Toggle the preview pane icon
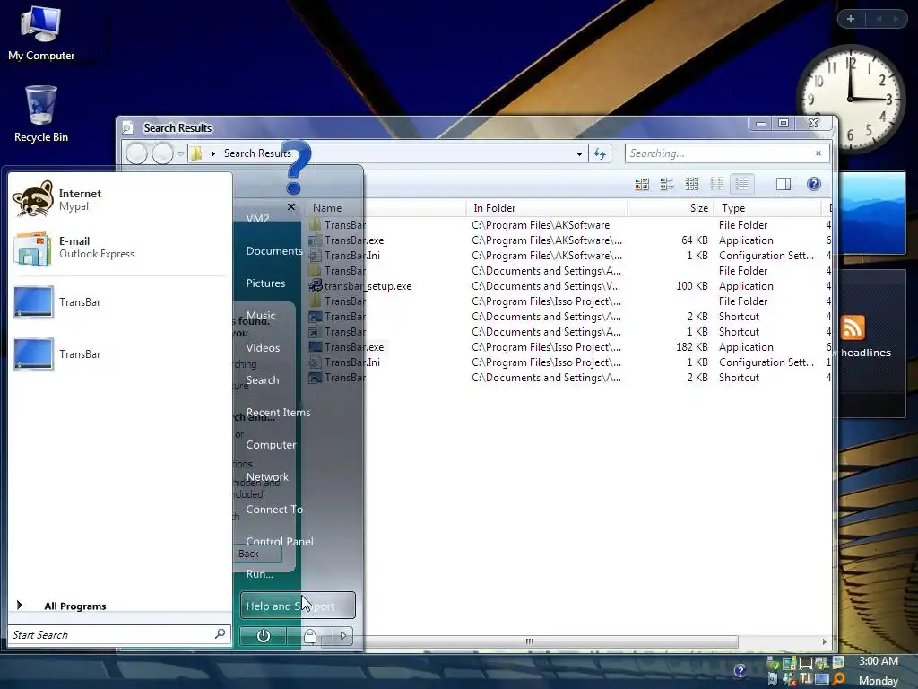The width and height of the screenshot is (918, 689). pyautogui.click(x=784, y=184)
